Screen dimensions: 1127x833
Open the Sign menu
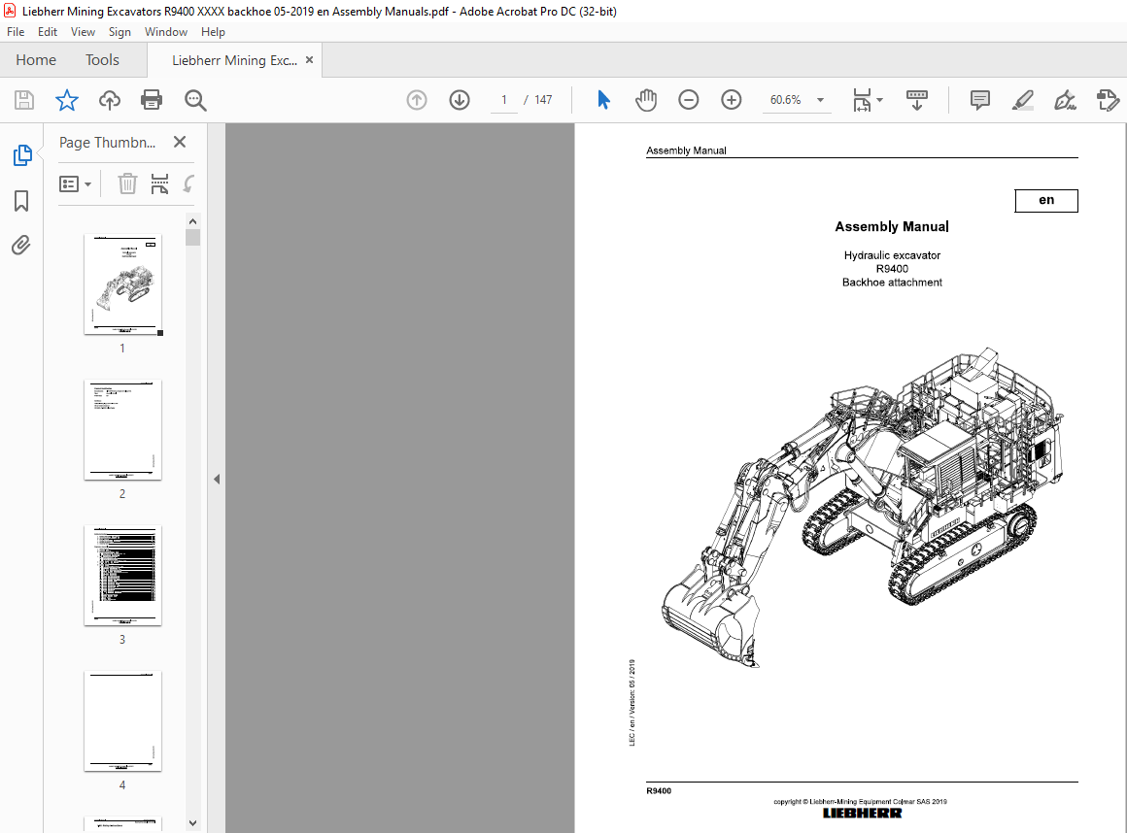pos(120,32)
